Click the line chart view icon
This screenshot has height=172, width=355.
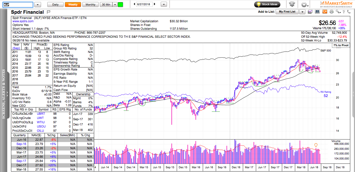click(310, 11)
